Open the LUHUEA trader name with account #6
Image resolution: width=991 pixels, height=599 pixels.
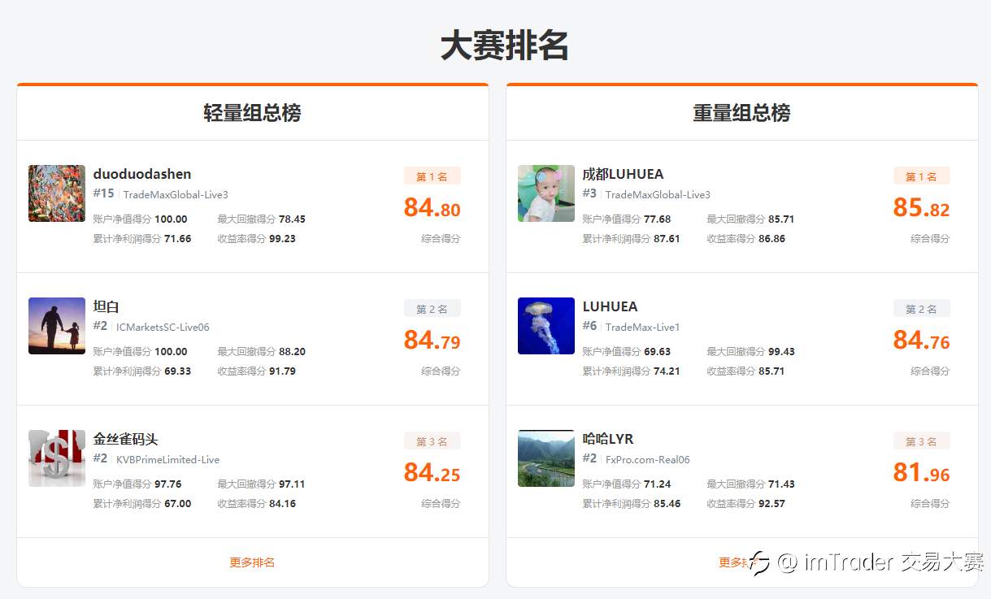point(610,306)
